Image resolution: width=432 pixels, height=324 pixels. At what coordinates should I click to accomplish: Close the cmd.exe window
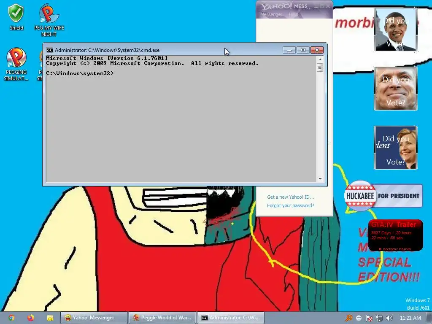(317, 50)
